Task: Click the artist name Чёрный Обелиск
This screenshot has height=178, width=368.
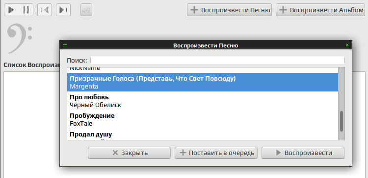Action: 96,105
